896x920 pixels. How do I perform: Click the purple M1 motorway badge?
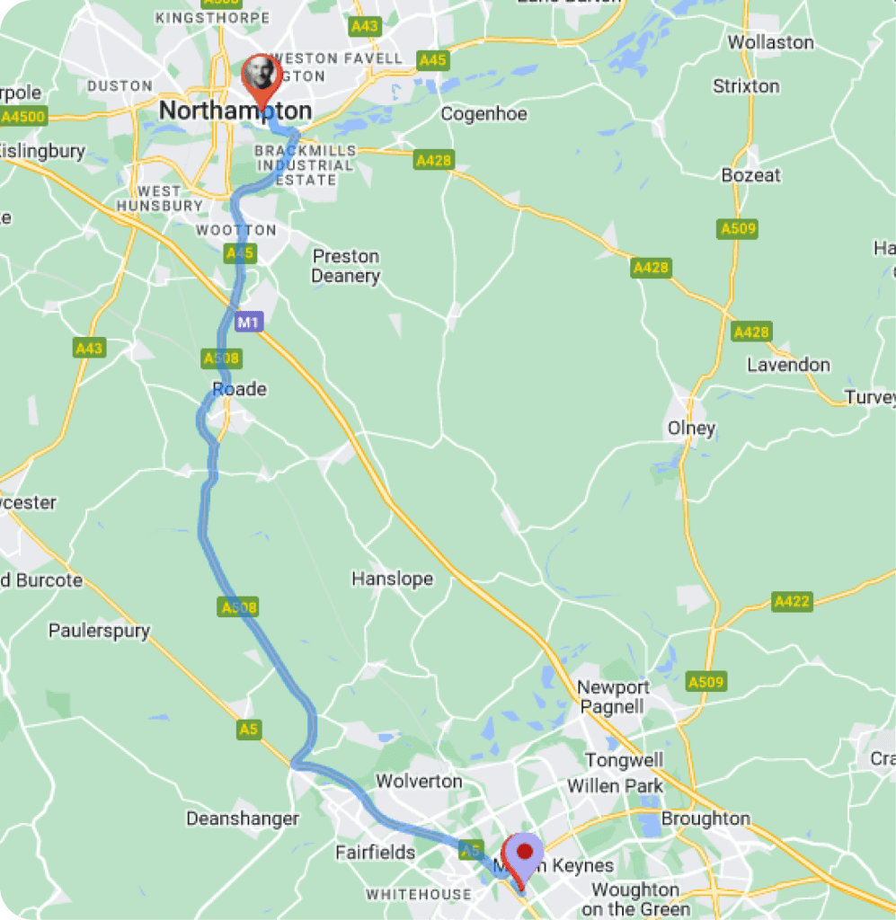click(249, 322)
